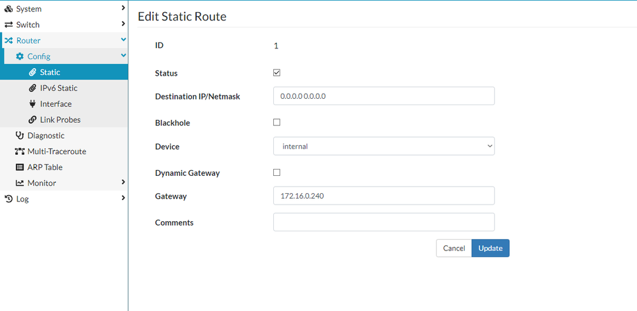This screenshot has height=311, width=637.
Task: Click the Gateway input field
Action: (x=384, y=196)
